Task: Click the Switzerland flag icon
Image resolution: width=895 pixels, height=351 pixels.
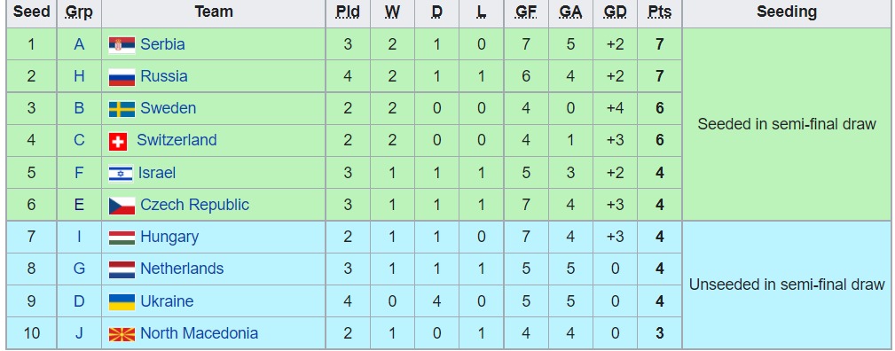Action: 118,141
